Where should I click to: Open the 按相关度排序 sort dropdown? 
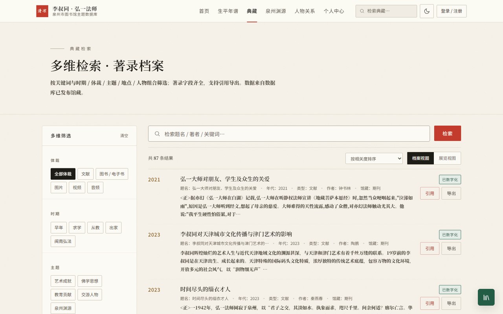(374, 159)
